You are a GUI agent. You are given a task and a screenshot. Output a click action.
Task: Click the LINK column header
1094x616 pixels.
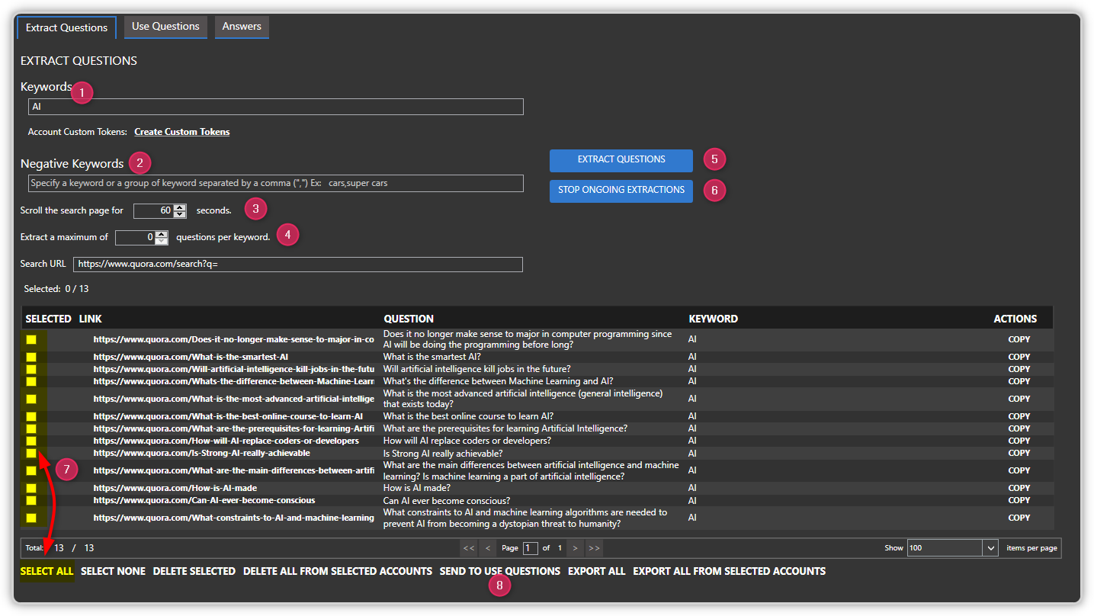point(90,319)
